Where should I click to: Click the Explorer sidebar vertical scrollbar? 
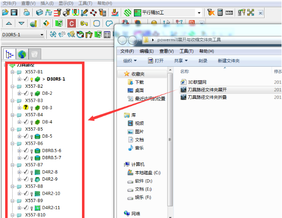coord(170,140)
